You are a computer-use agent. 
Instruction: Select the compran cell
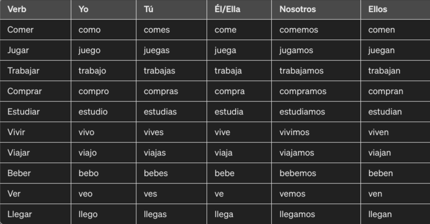point(385,91)
